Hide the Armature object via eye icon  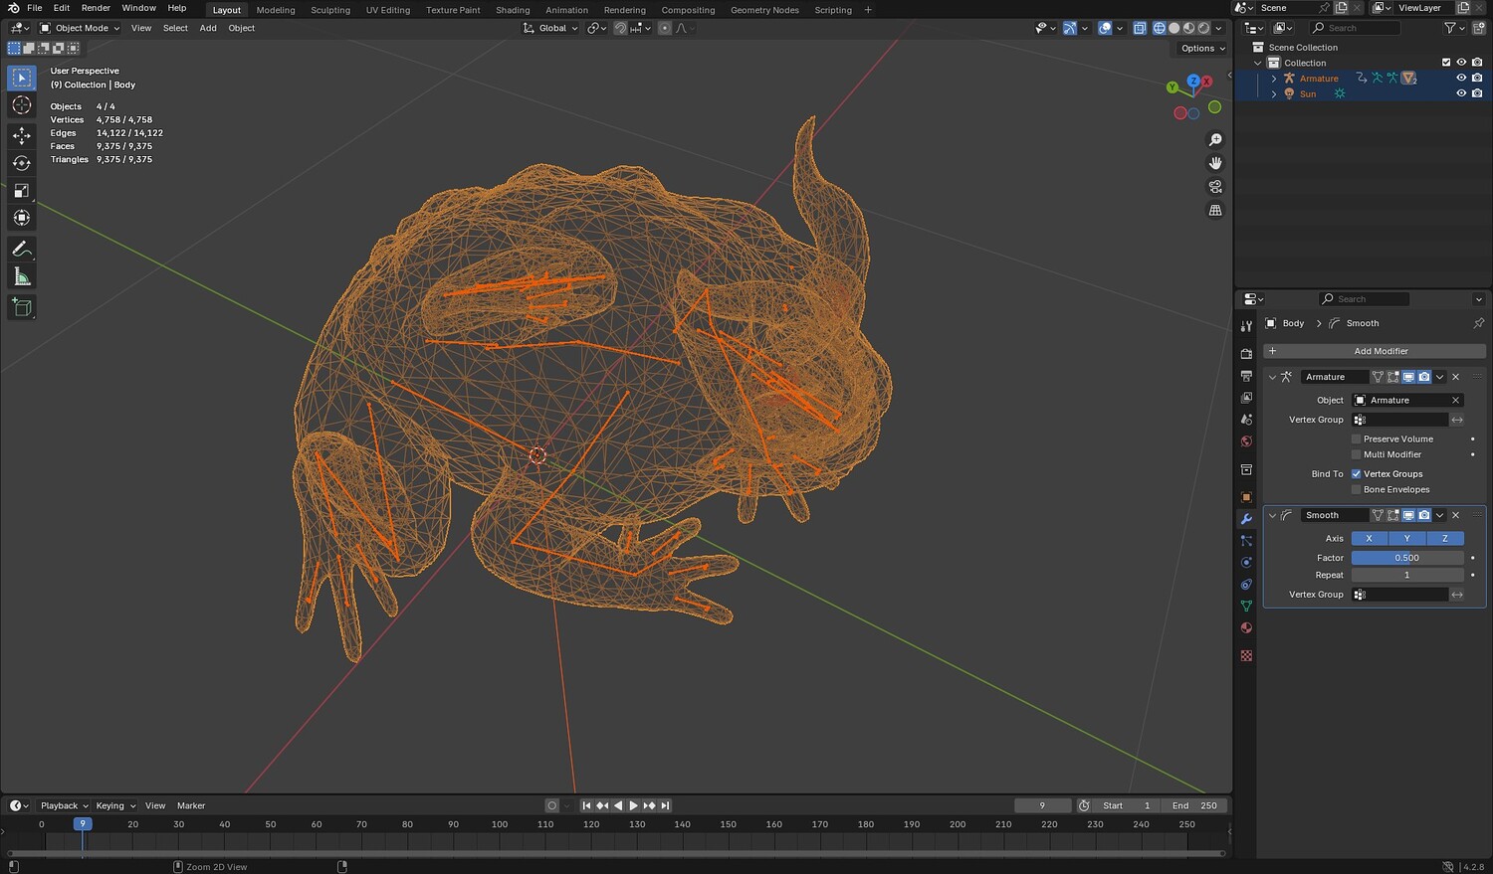click(1461, 79)
